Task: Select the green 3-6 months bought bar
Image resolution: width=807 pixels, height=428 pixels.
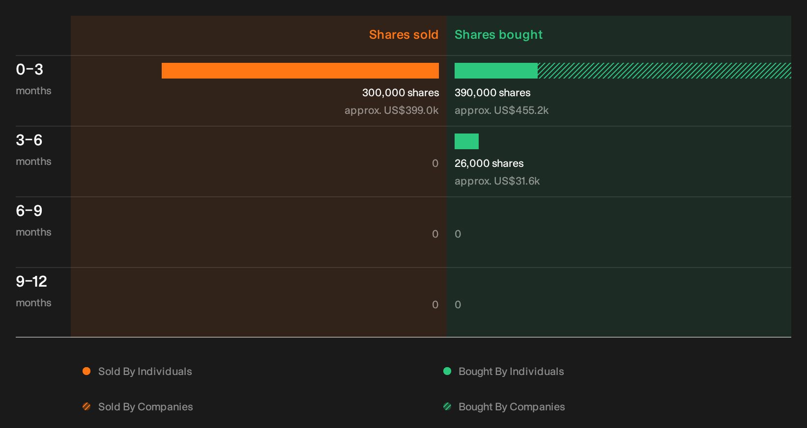Action: pos(466,141)
